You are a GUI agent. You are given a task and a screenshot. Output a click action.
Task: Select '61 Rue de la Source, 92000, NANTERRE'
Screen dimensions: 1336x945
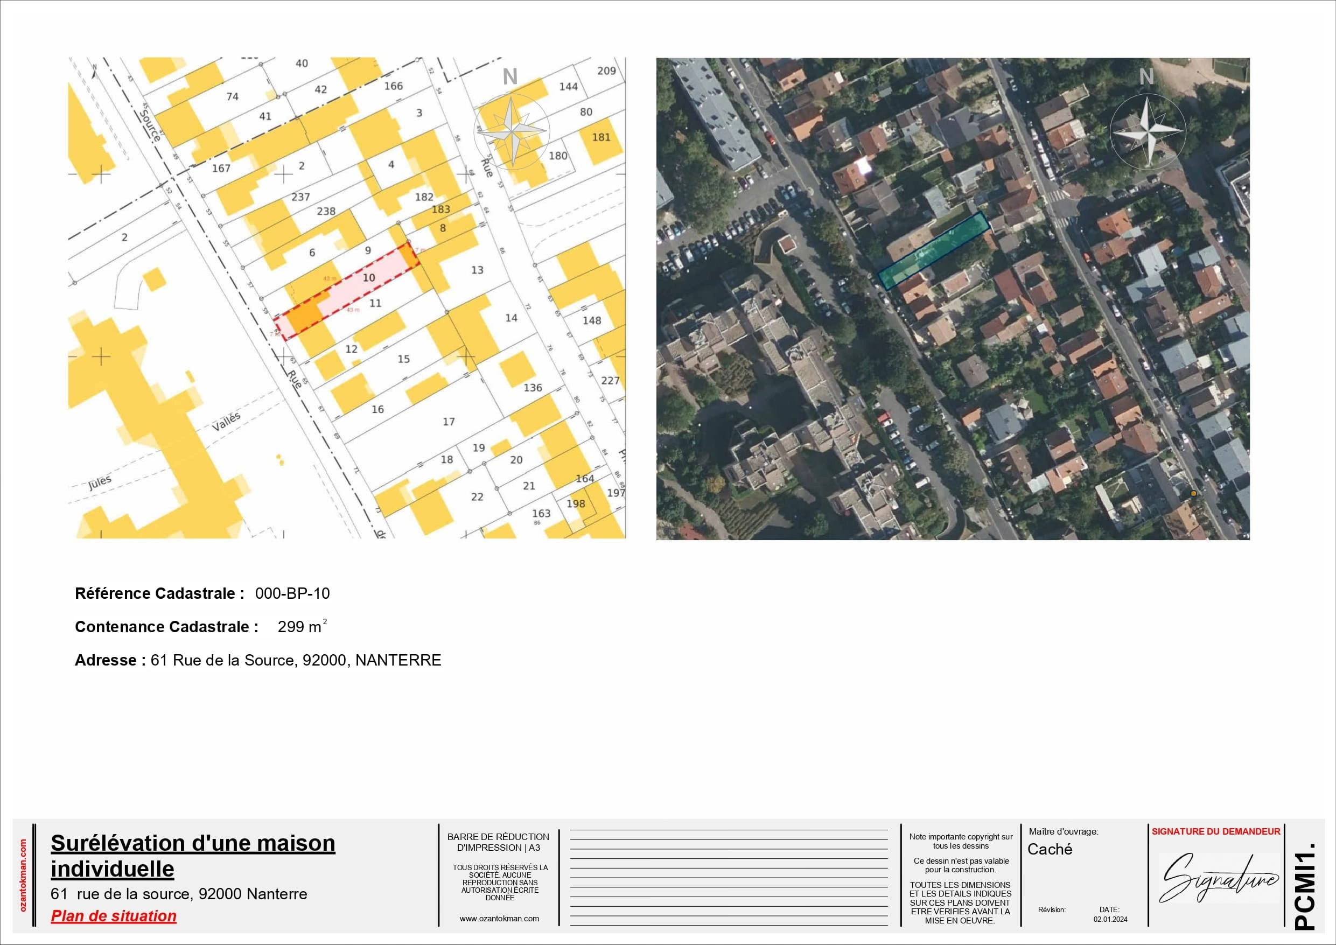[296, 660]
